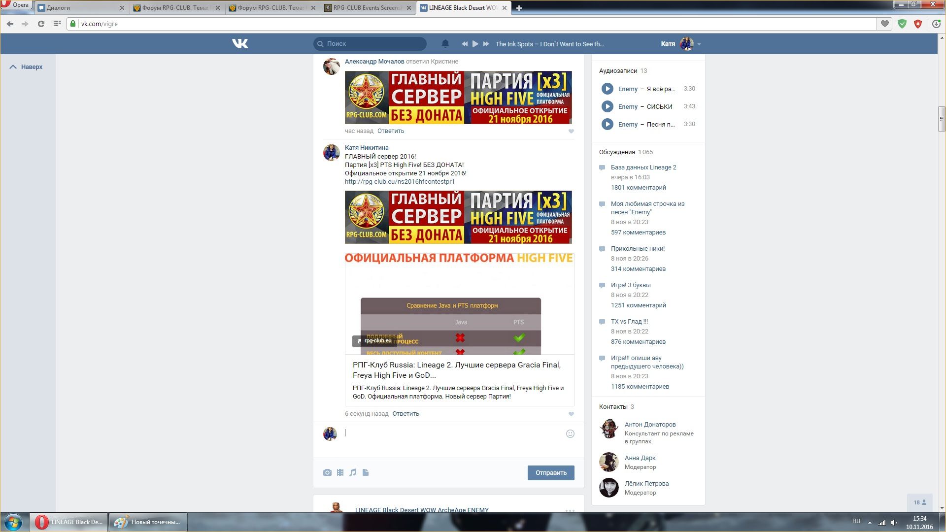This screenshot has height=532, width=946.
Task: Open the Катя profile dropdown menu
Action: 681,44
